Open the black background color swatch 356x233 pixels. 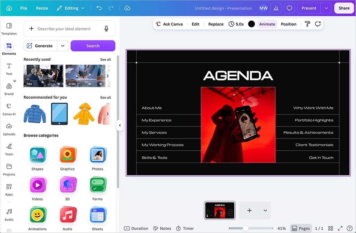click(x=251, y=24)
